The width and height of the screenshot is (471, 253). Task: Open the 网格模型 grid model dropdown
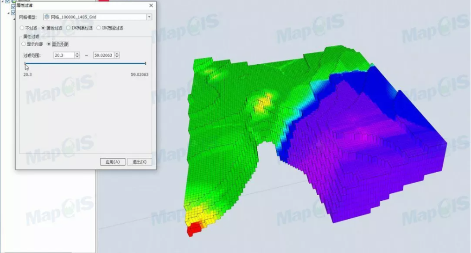[149, 17]
